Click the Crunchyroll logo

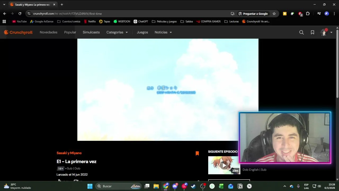coord(18,32)
